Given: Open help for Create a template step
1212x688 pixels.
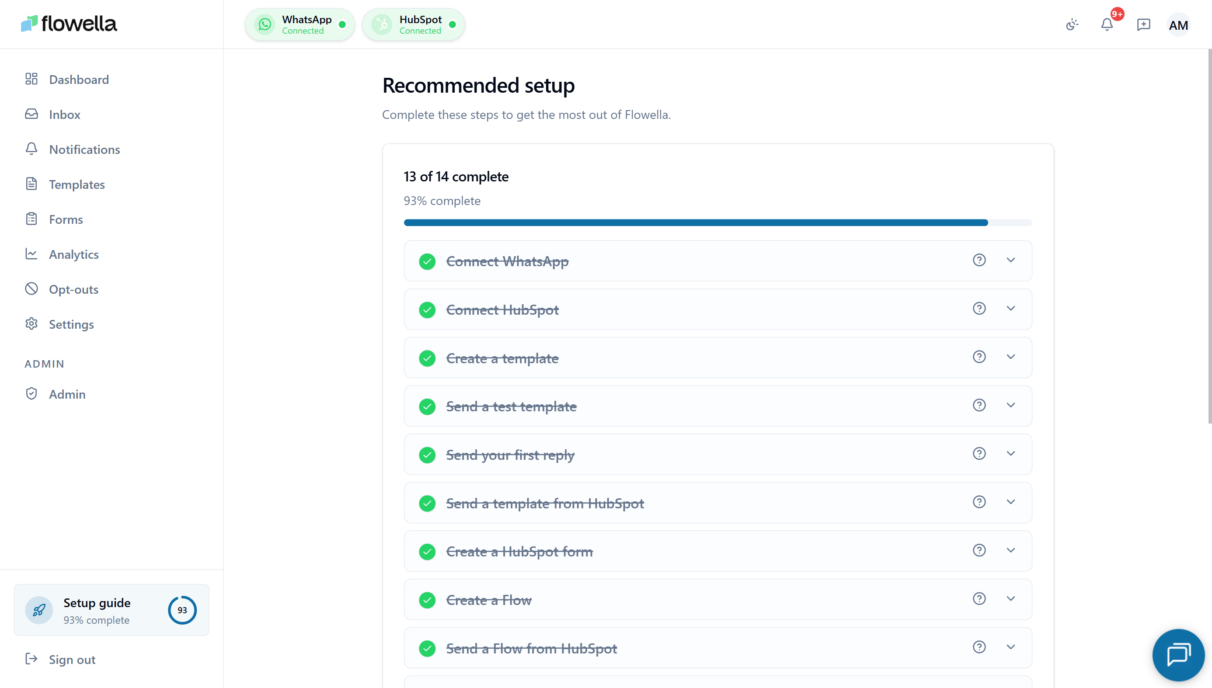Looking at the screenshot, I should click(x=979, y=357).
